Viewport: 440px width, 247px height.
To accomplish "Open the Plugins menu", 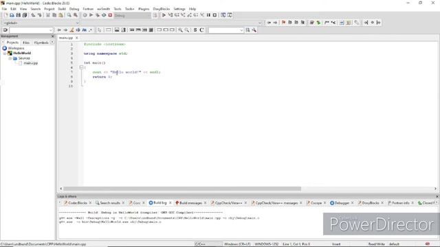I will pyautogui.click(x=144, y=9).
